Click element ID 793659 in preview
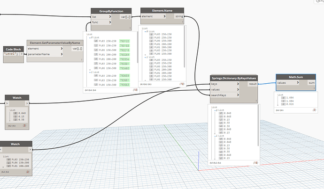Image resolution: width=324 pixels, height=189 pixels. tap(124, 76)
